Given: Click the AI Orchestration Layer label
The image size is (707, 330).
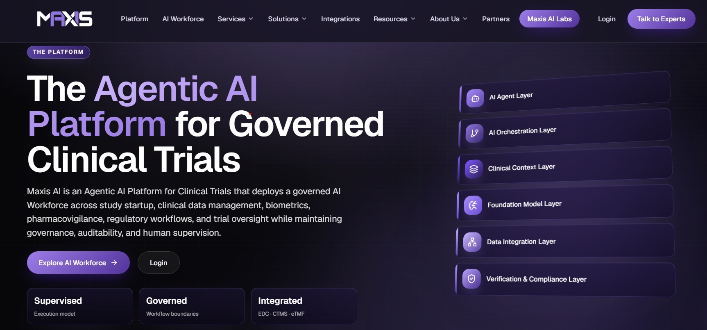Looking at the screenshot, I should pyautogui.click(x=523, y=131).
